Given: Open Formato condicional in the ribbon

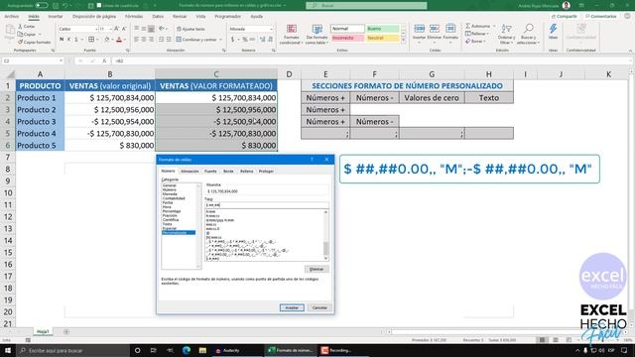Looking at the screenshot, I should (x=291, y=34).
